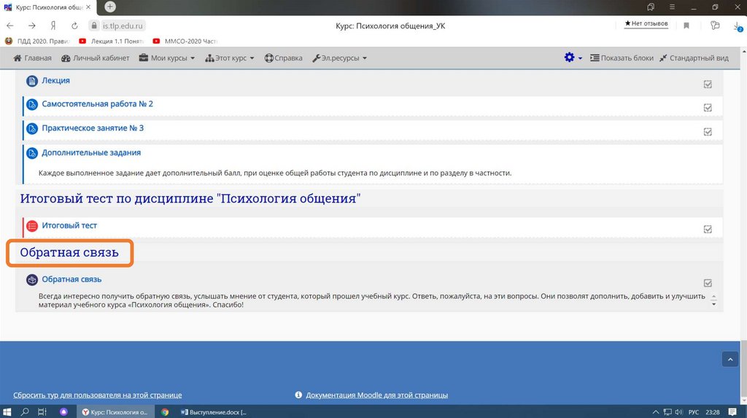Expand the Этот курс dropdown menu
The height and width of the screenshot is (418, 747).
[230, 58]
